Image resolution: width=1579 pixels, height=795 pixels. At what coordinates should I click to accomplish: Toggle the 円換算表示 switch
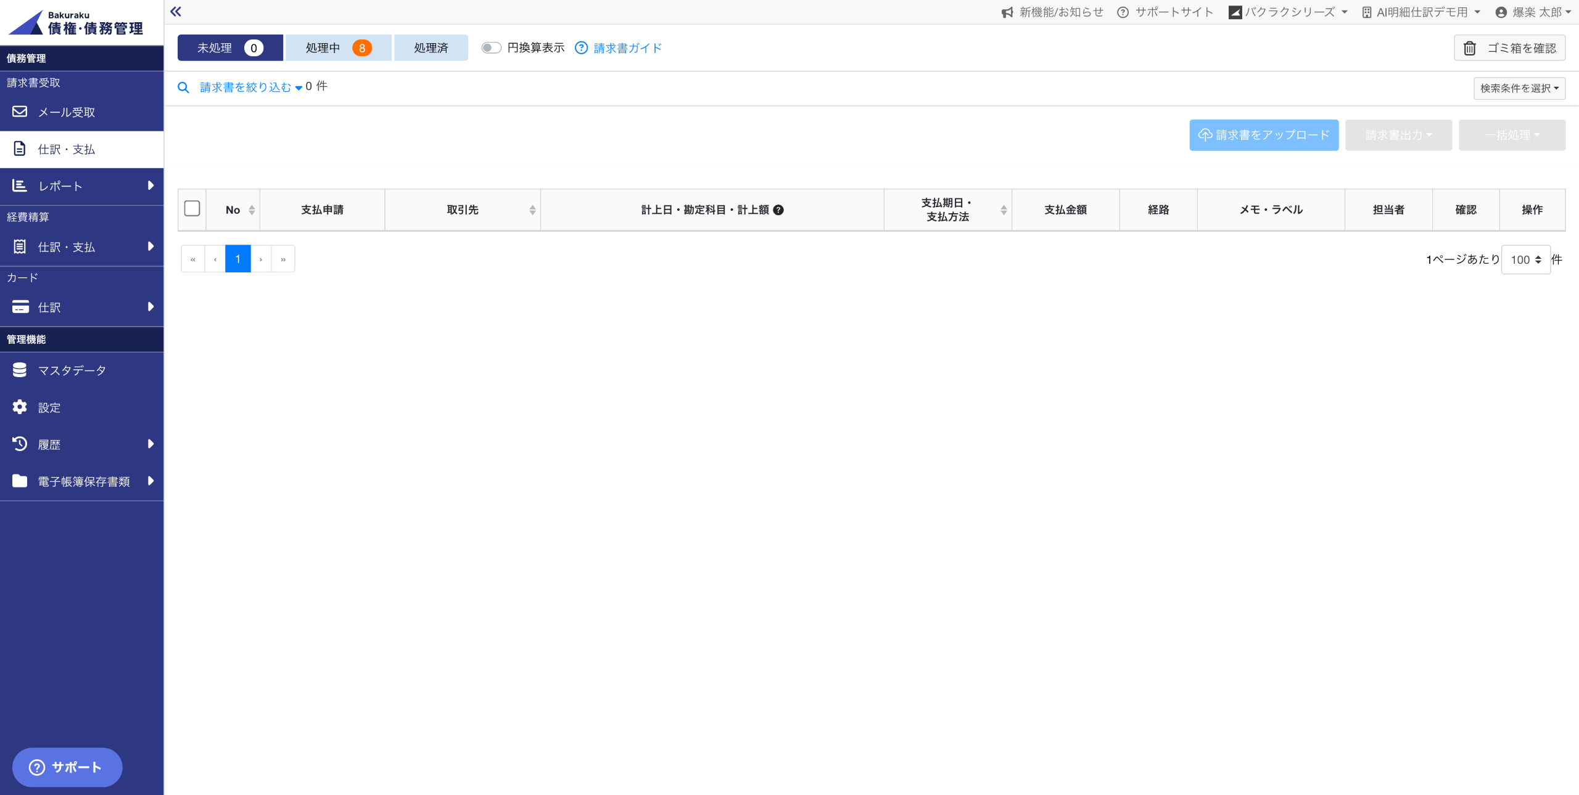491,48
